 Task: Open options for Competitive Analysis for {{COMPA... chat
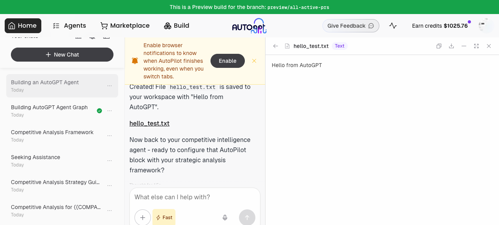click(110, 211)
